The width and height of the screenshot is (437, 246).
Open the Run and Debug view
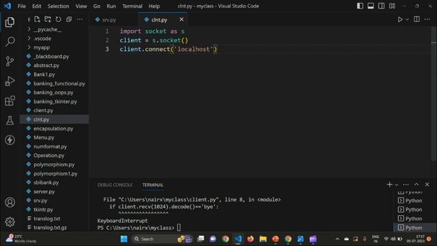tap(10, 81)
